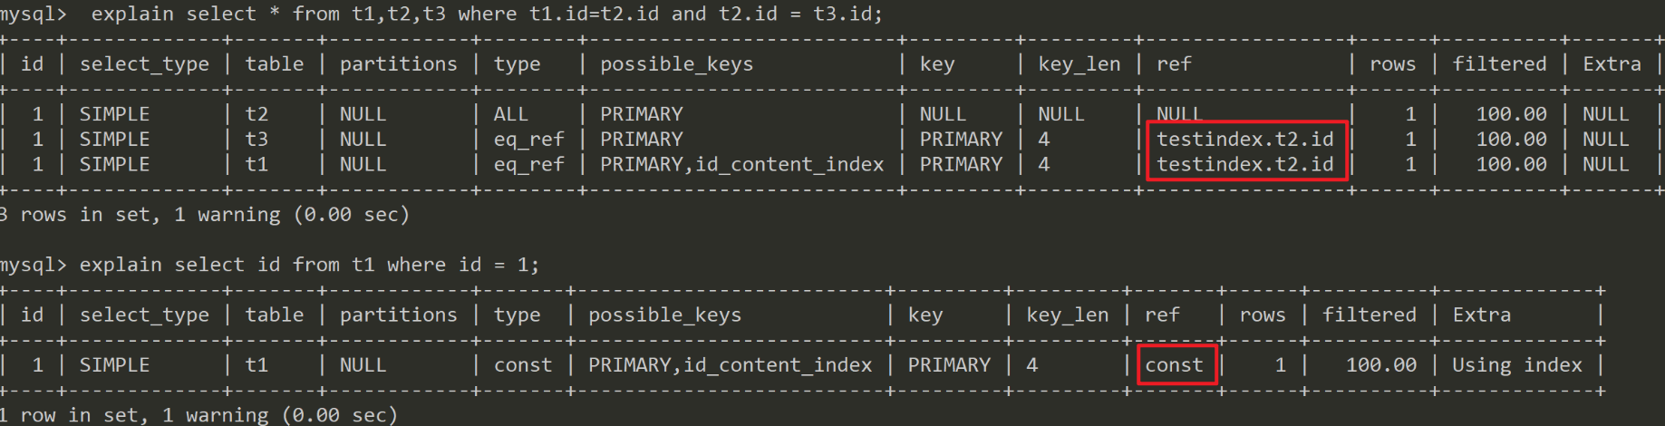Click the red-boxed 'const' ref value
The image size is (1665, 426).
tap(1174, 365)
